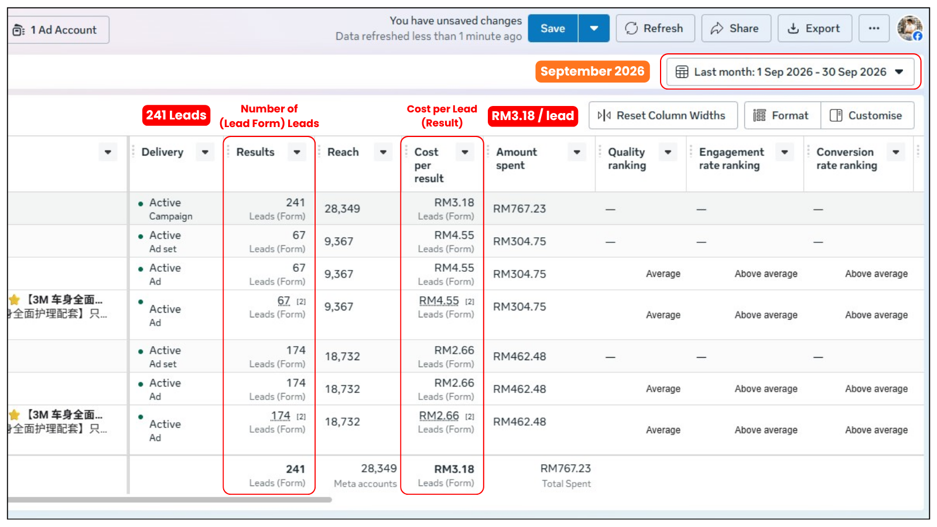
Task: Click the profile avatar picture
Action: click(x=909, y=28)
